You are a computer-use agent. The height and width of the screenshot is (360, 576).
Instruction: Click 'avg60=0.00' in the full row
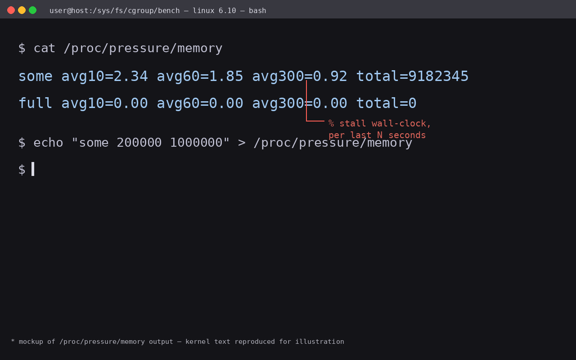[200, 103]
